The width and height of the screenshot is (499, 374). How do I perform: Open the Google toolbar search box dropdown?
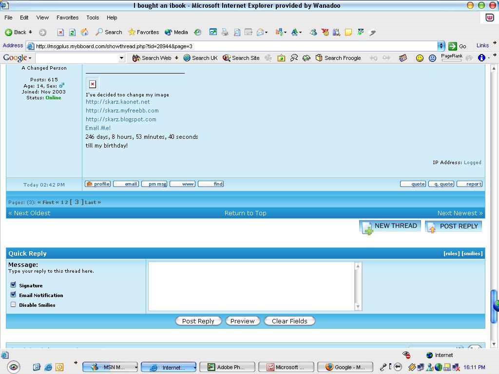121,58
